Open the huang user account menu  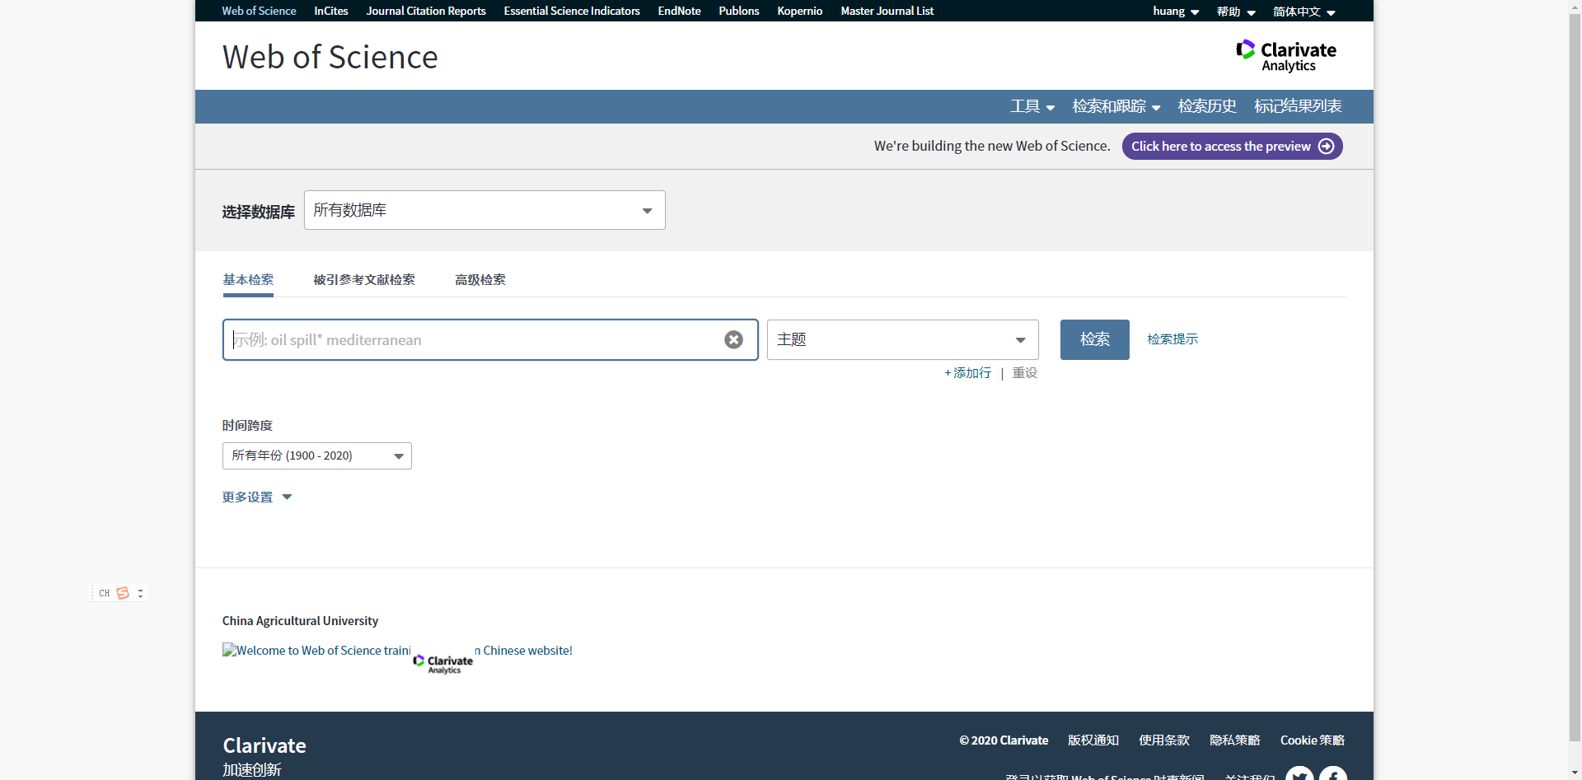point(1176,12)
